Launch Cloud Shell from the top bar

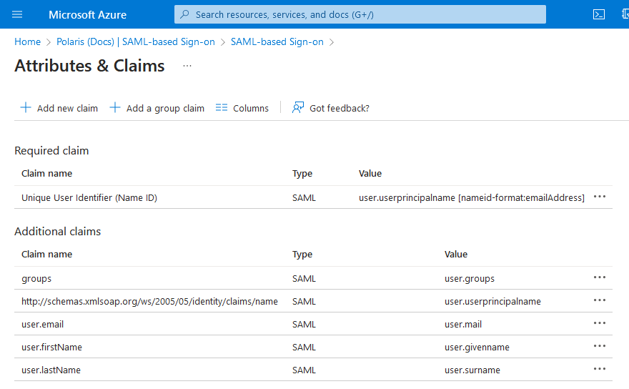(x=599, y=14)
